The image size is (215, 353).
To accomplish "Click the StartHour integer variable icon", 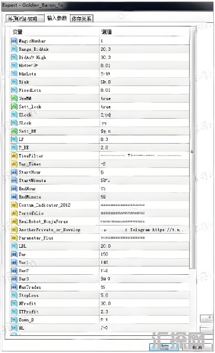I will point(14,172).
